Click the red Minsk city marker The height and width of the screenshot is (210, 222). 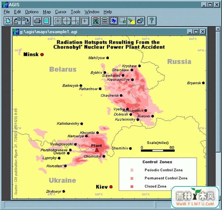[x=42, y=54]
